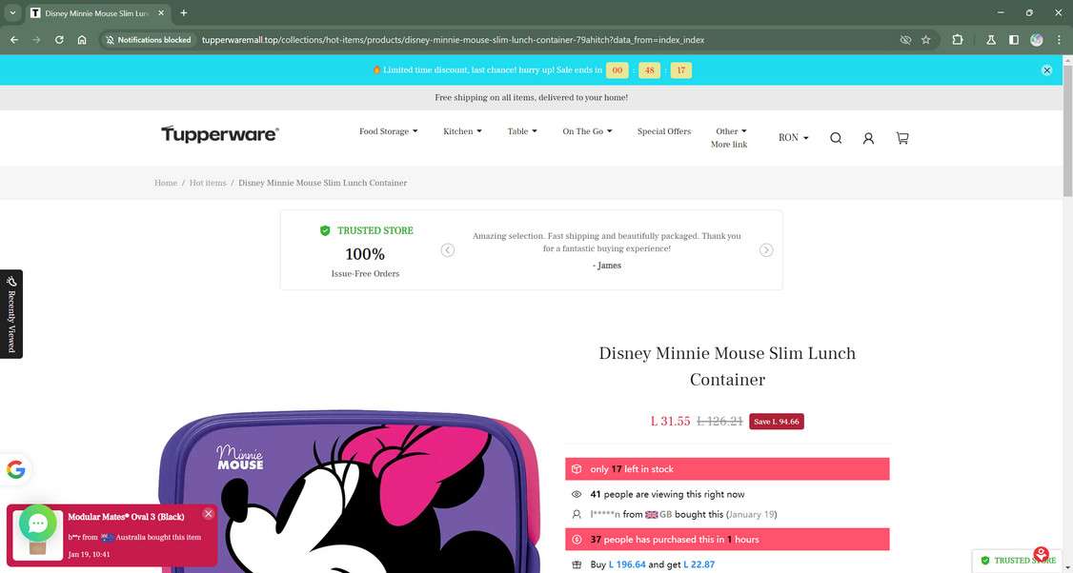1073x573 pixels.
Task: Open the More link item
Action: 729,145
